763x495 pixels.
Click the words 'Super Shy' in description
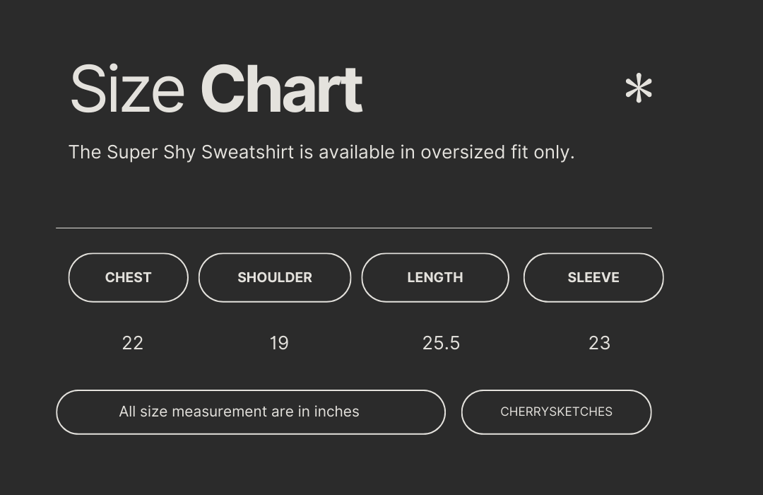(151, 153)
